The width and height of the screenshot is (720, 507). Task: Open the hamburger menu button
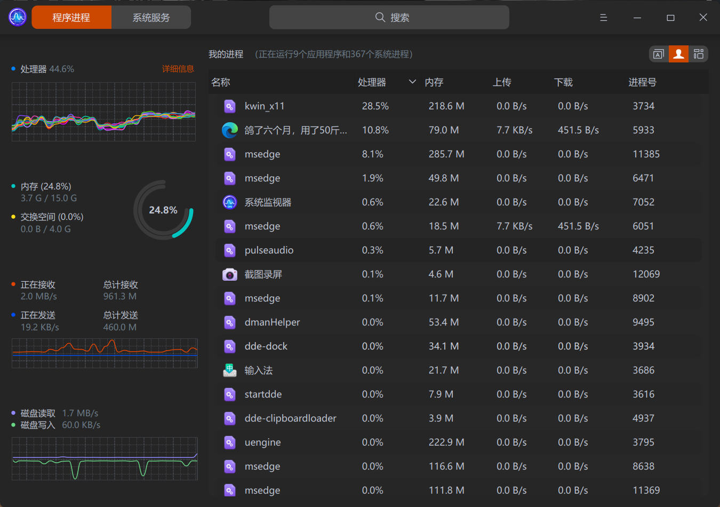pos(603,17)
